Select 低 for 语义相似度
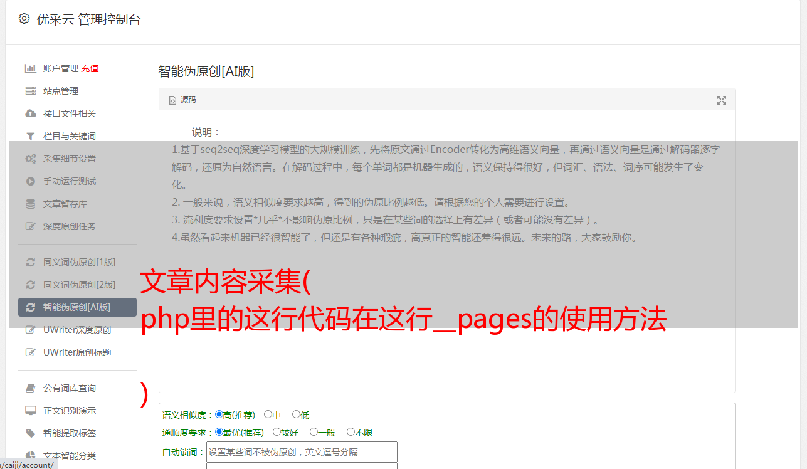Image resolution: width=807 pixels, height=469 pixels. 296,414
